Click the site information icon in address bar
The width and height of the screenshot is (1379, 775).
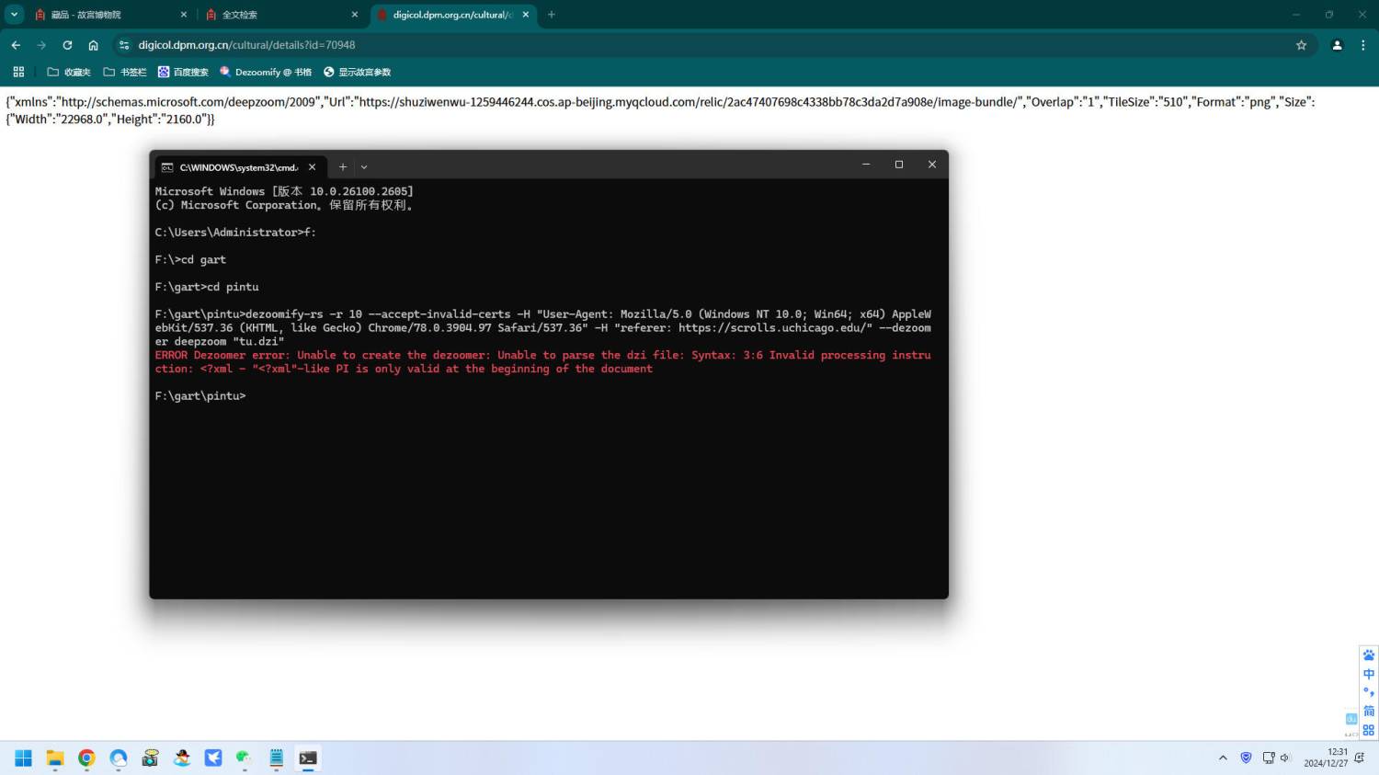124,45
